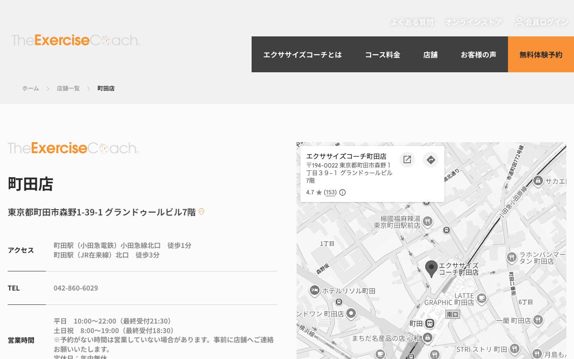The height and width of the screenshot is (359, 574).
Task: Click the LATTE GRAPHIC 町田店 cafe marker
Action: 481,299
